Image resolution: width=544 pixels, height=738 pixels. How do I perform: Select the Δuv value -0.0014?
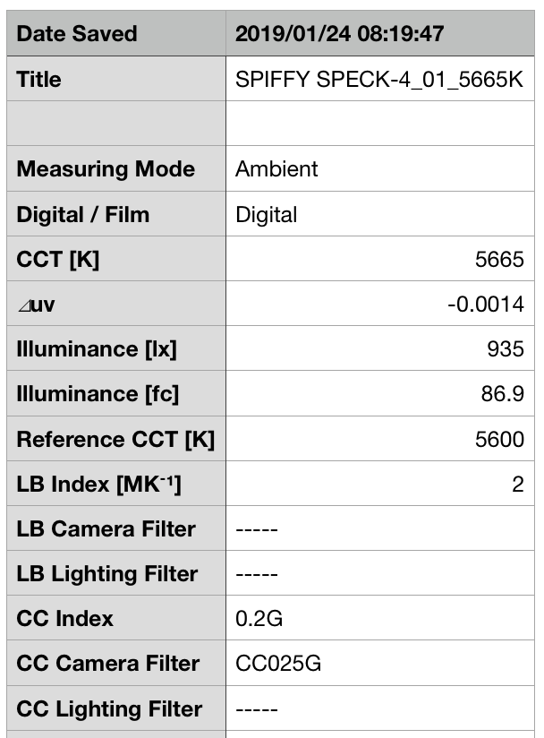(485, 305)
